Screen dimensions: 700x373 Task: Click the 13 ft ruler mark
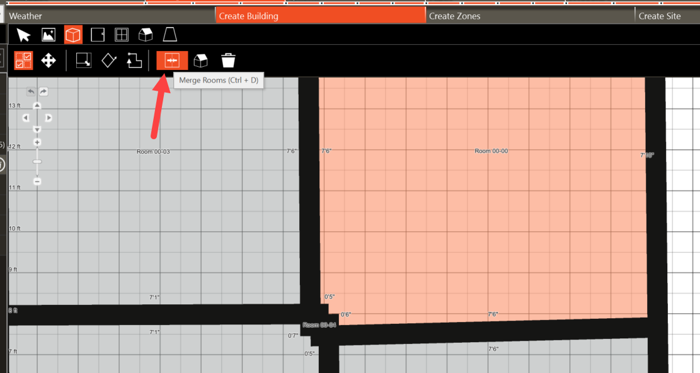point(14,106)
